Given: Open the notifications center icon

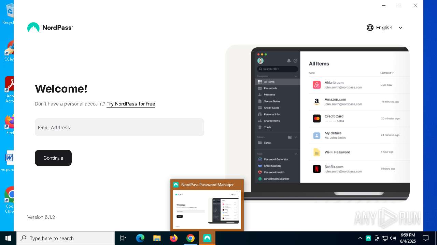Looking at the screenshot, I should 426,238.
